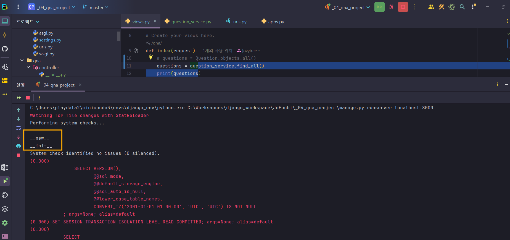Open the Python Packages layers icon

click(x=5, y=209)
